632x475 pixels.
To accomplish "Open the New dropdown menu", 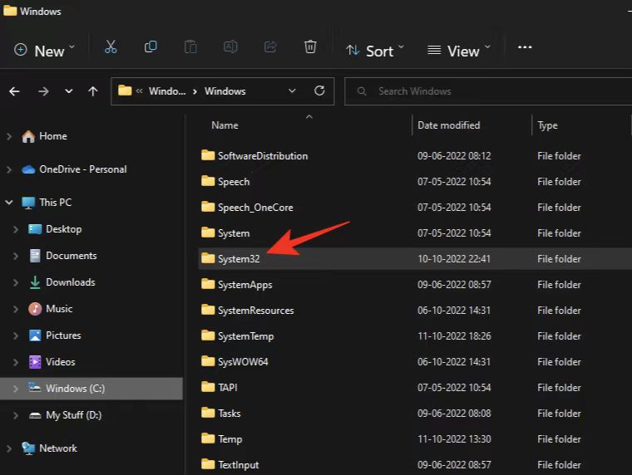I will [44, 51].
